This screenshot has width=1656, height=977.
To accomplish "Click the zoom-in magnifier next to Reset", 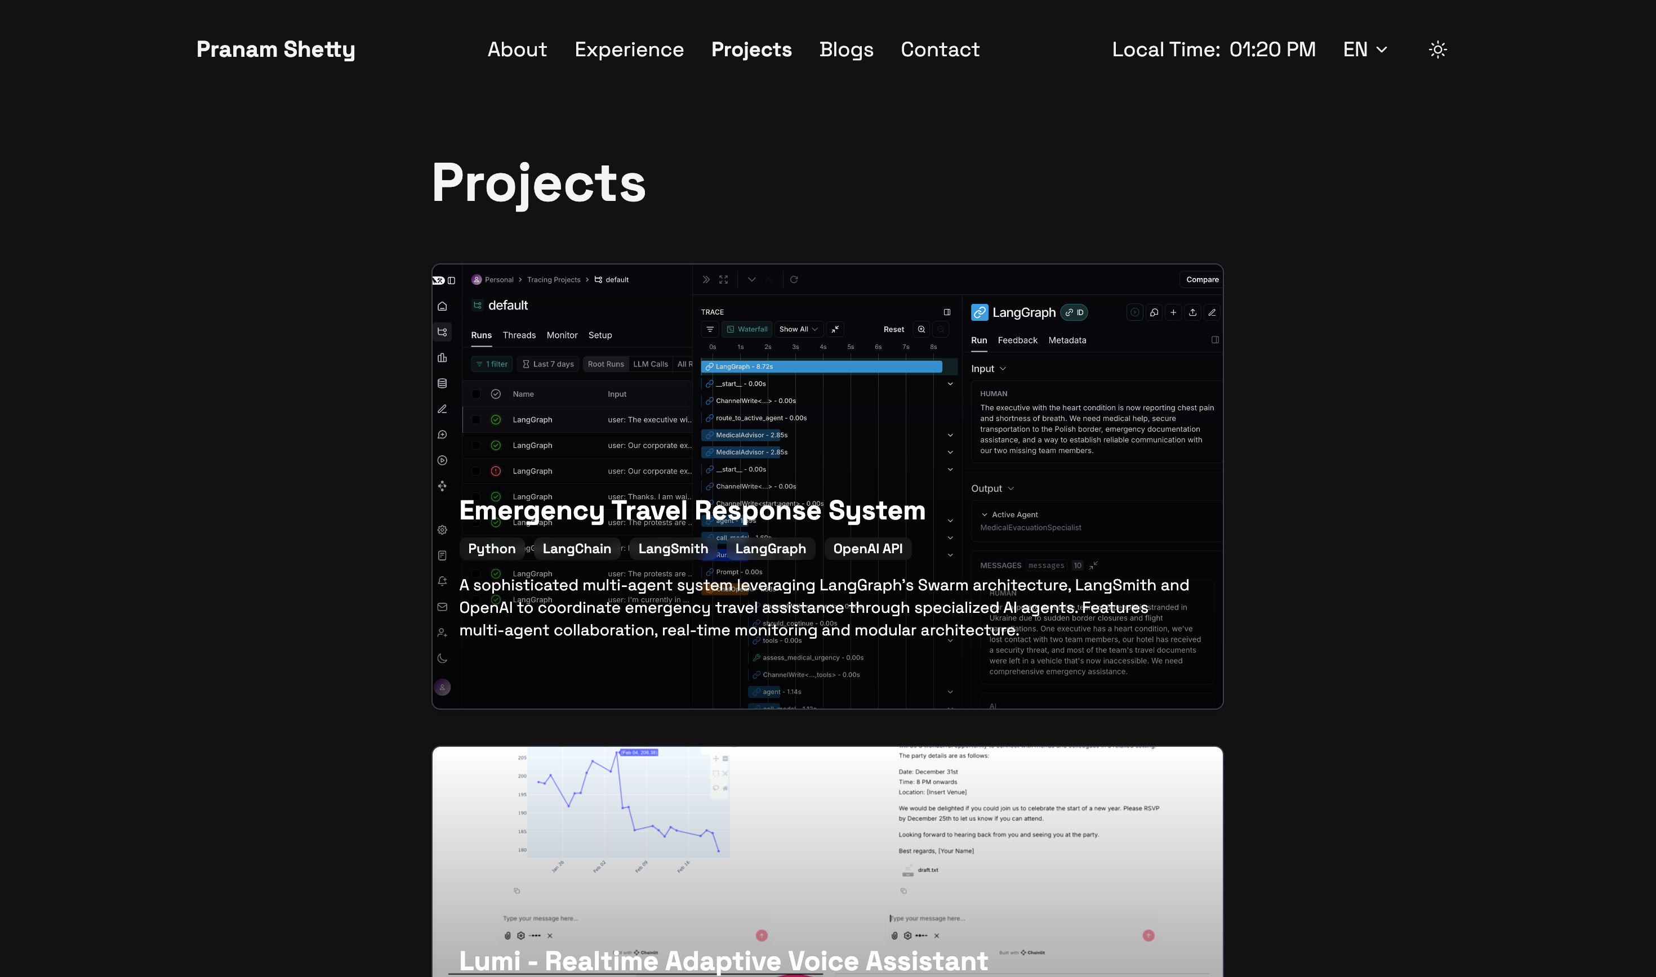I will [x=921, y=329].
